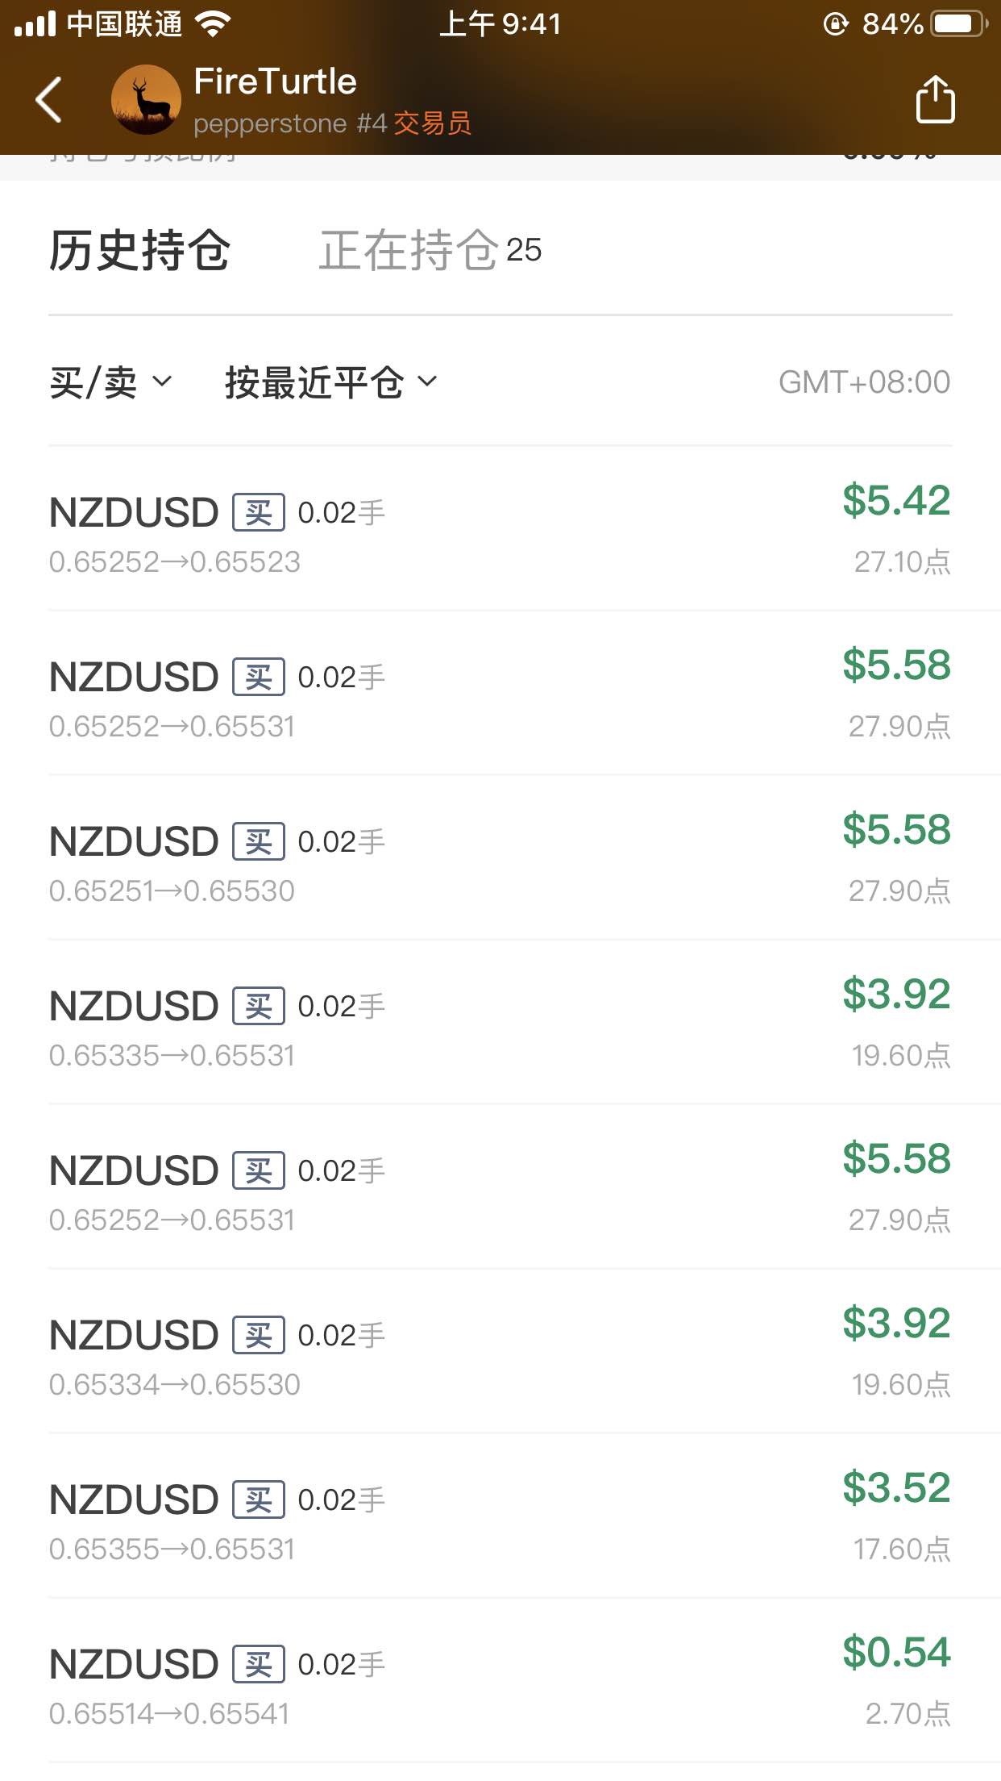Tap the share icon in header

[935, 99]
